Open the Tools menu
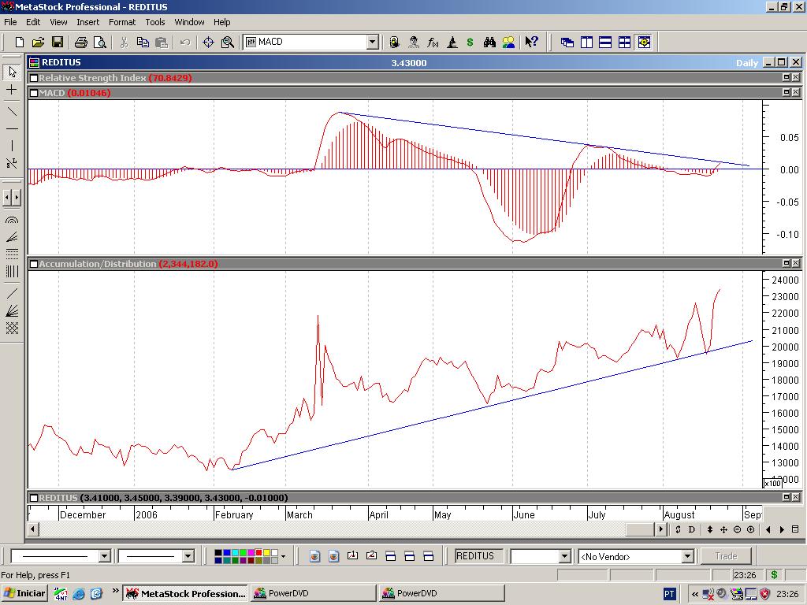The image size is (807, 605). [155, 22]
